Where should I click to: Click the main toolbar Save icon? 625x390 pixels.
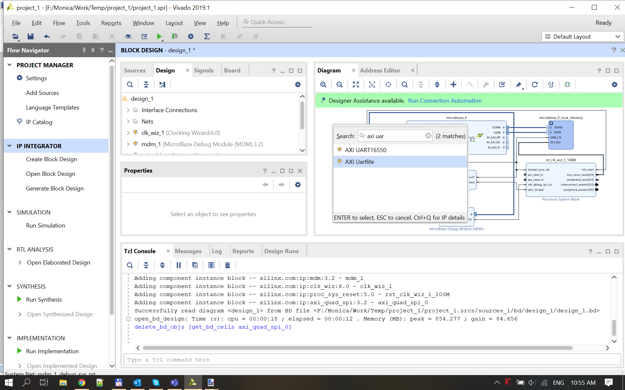pyautogui.click(x=31, y=36)
